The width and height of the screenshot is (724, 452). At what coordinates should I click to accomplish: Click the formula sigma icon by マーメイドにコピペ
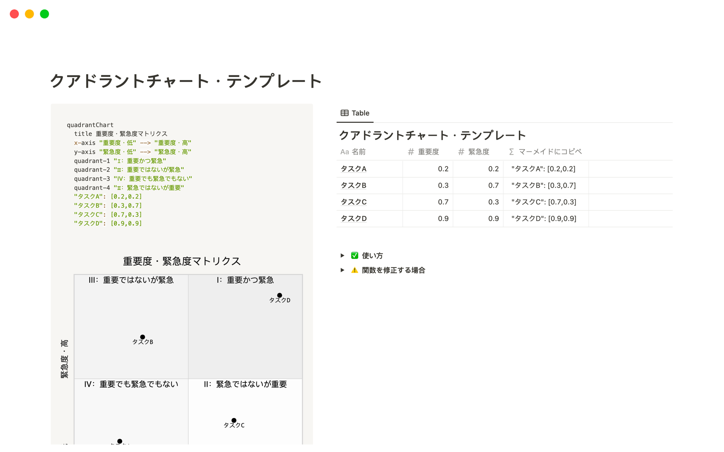[511, 152]
